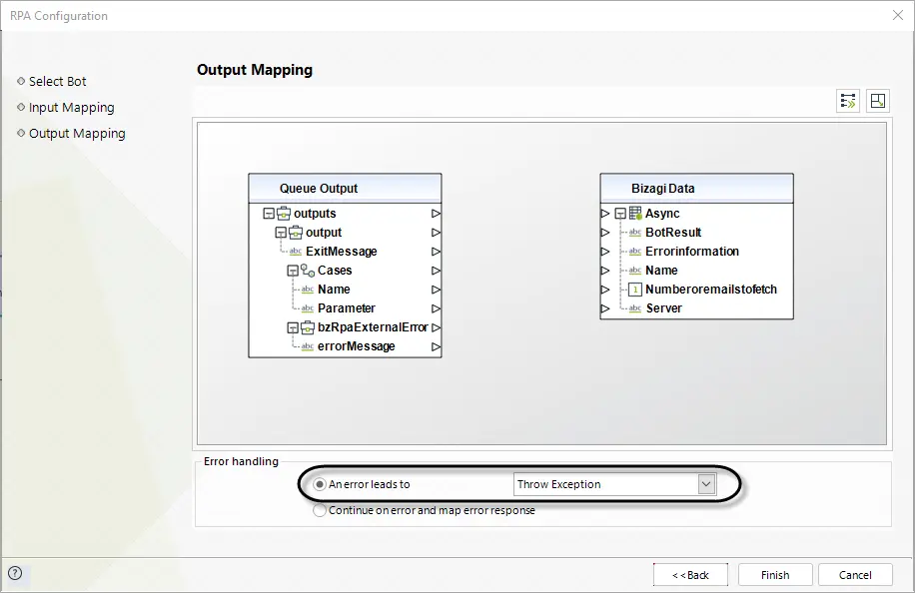This screenshot has height=593, width=915.
Task: Click the Queue Output panel header
Action: (345, 189)
